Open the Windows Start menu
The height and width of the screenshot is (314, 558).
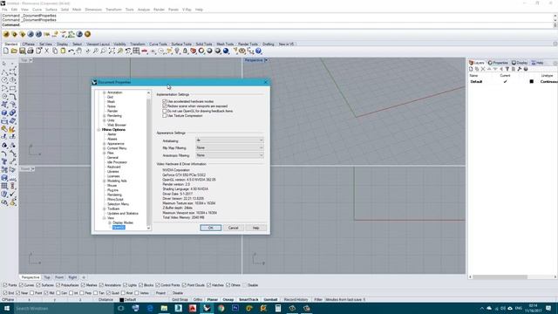7,308
